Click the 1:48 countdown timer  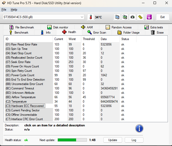pos(92,140)
